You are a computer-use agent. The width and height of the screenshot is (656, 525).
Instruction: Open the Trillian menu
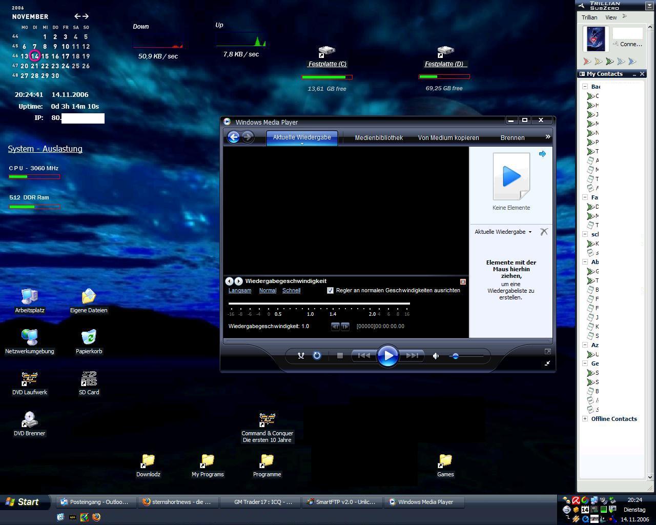point(589,17)
